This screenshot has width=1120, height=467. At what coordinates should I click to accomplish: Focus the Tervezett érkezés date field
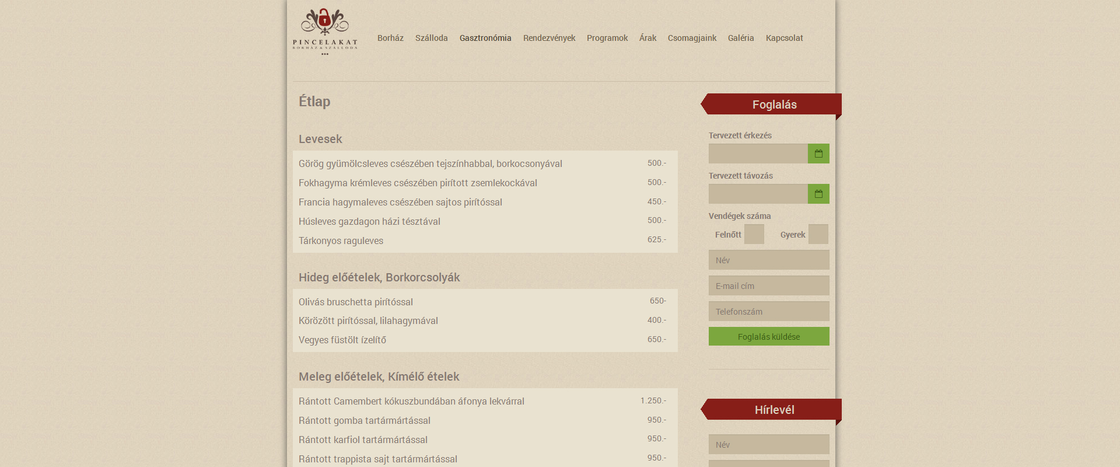[x=758, y=154]
